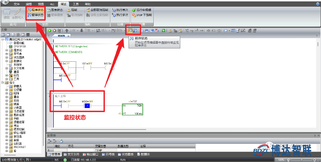Select 收藏夹 in the instruction tree

point(17,86)
